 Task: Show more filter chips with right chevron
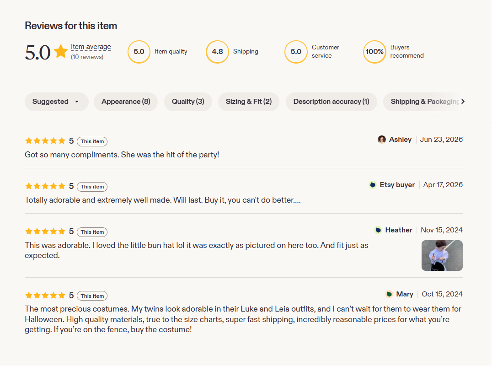[x=463, y=102]
